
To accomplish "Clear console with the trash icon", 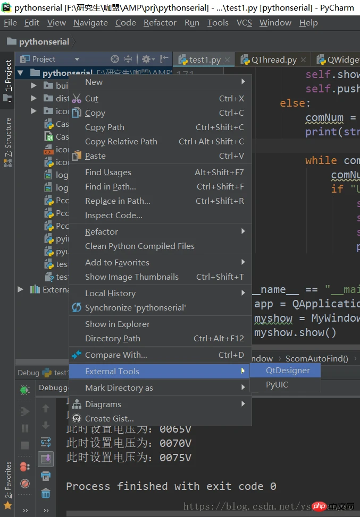I will [x=46, y=493].
